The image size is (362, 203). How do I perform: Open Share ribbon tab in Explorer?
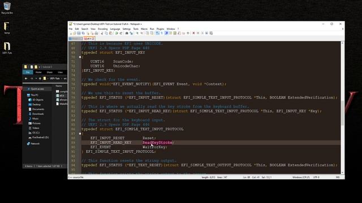[49, 72]
